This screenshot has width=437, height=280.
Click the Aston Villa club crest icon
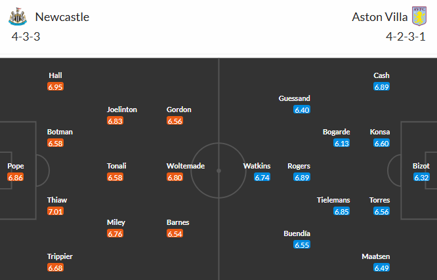point(418,16)
